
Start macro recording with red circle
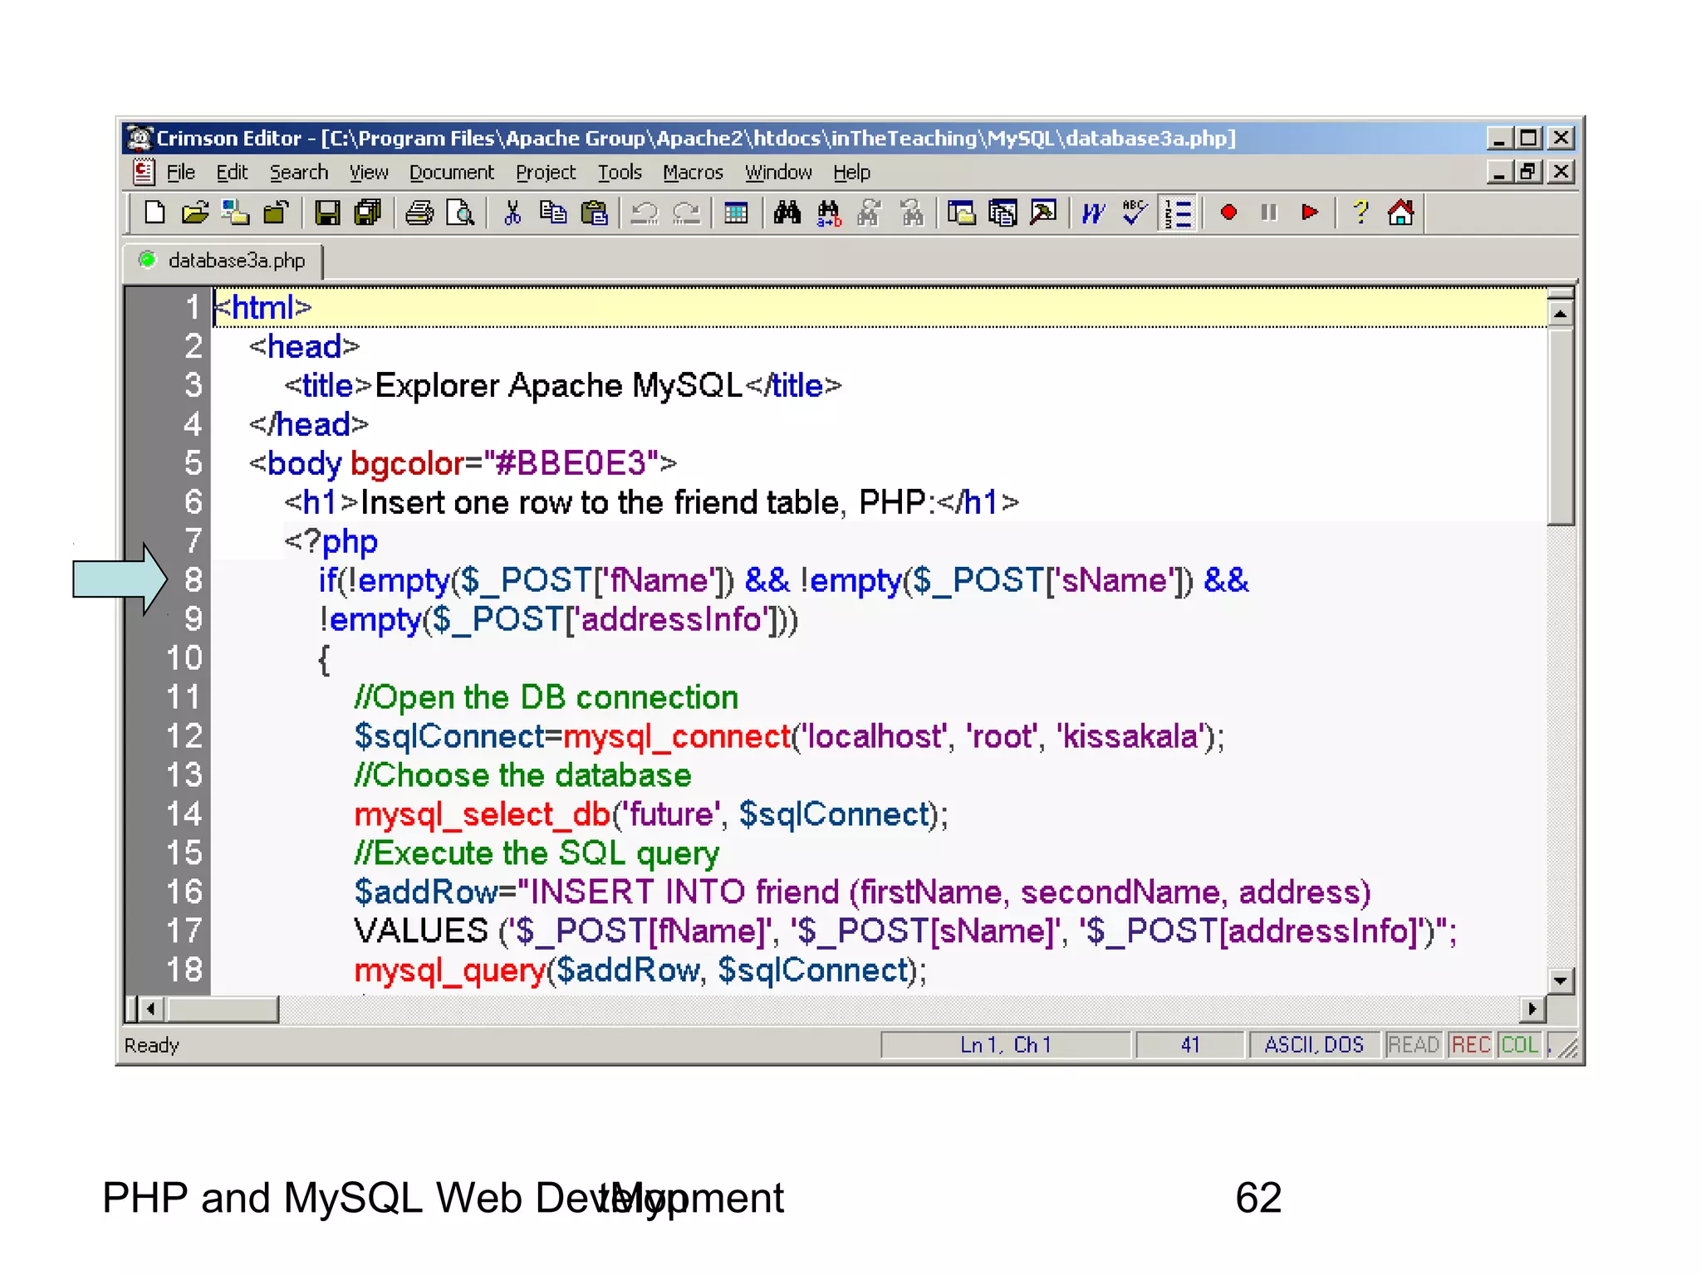tap(1228, 213)
